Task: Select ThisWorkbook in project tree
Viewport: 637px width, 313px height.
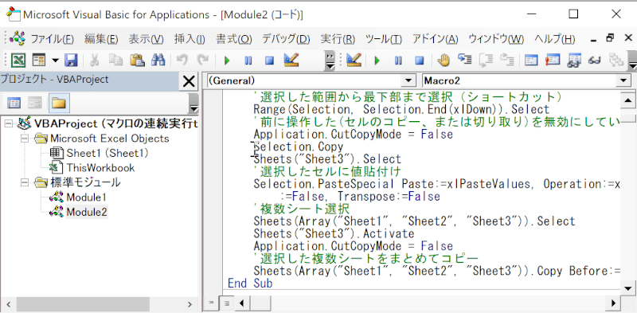Action: pyautogui.click(x=100, y=168)
